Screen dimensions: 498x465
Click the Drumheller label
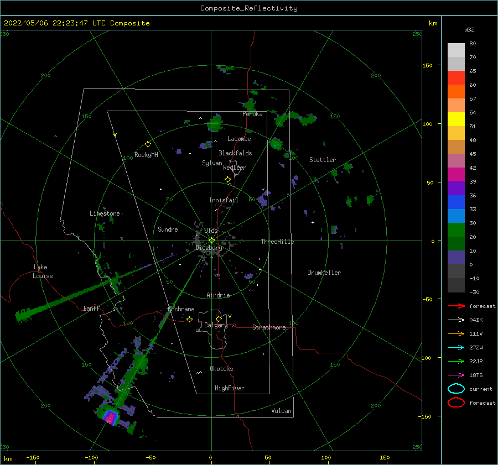coord(324,273)
